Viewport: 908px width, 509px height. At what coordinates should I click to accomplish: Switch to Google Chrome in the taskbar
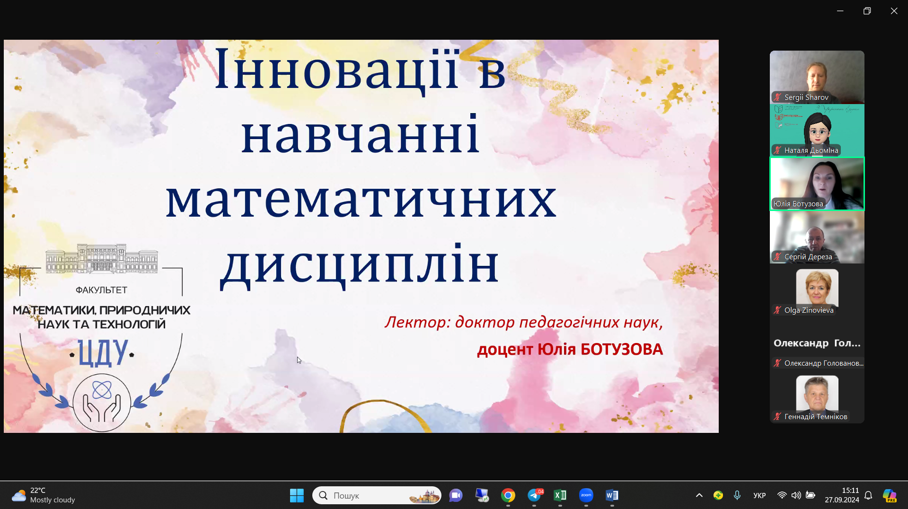point(508,495)
